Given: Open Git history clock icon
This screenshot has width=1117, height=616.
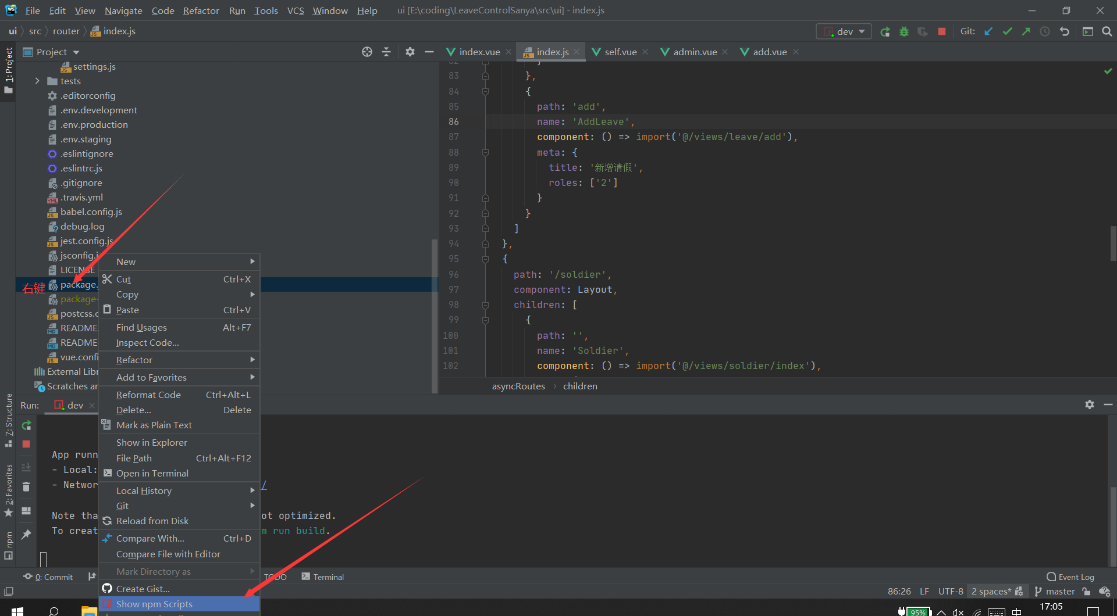Looking at the screenshot, I should tap(1045, 31).
